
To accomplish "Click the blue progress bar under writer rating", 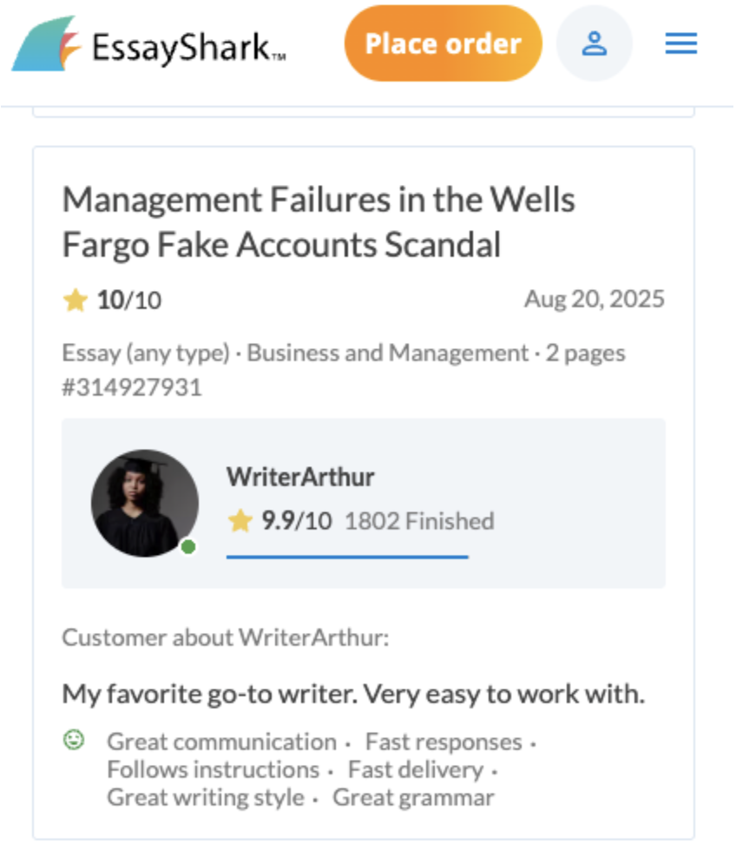I will point(347,557).
